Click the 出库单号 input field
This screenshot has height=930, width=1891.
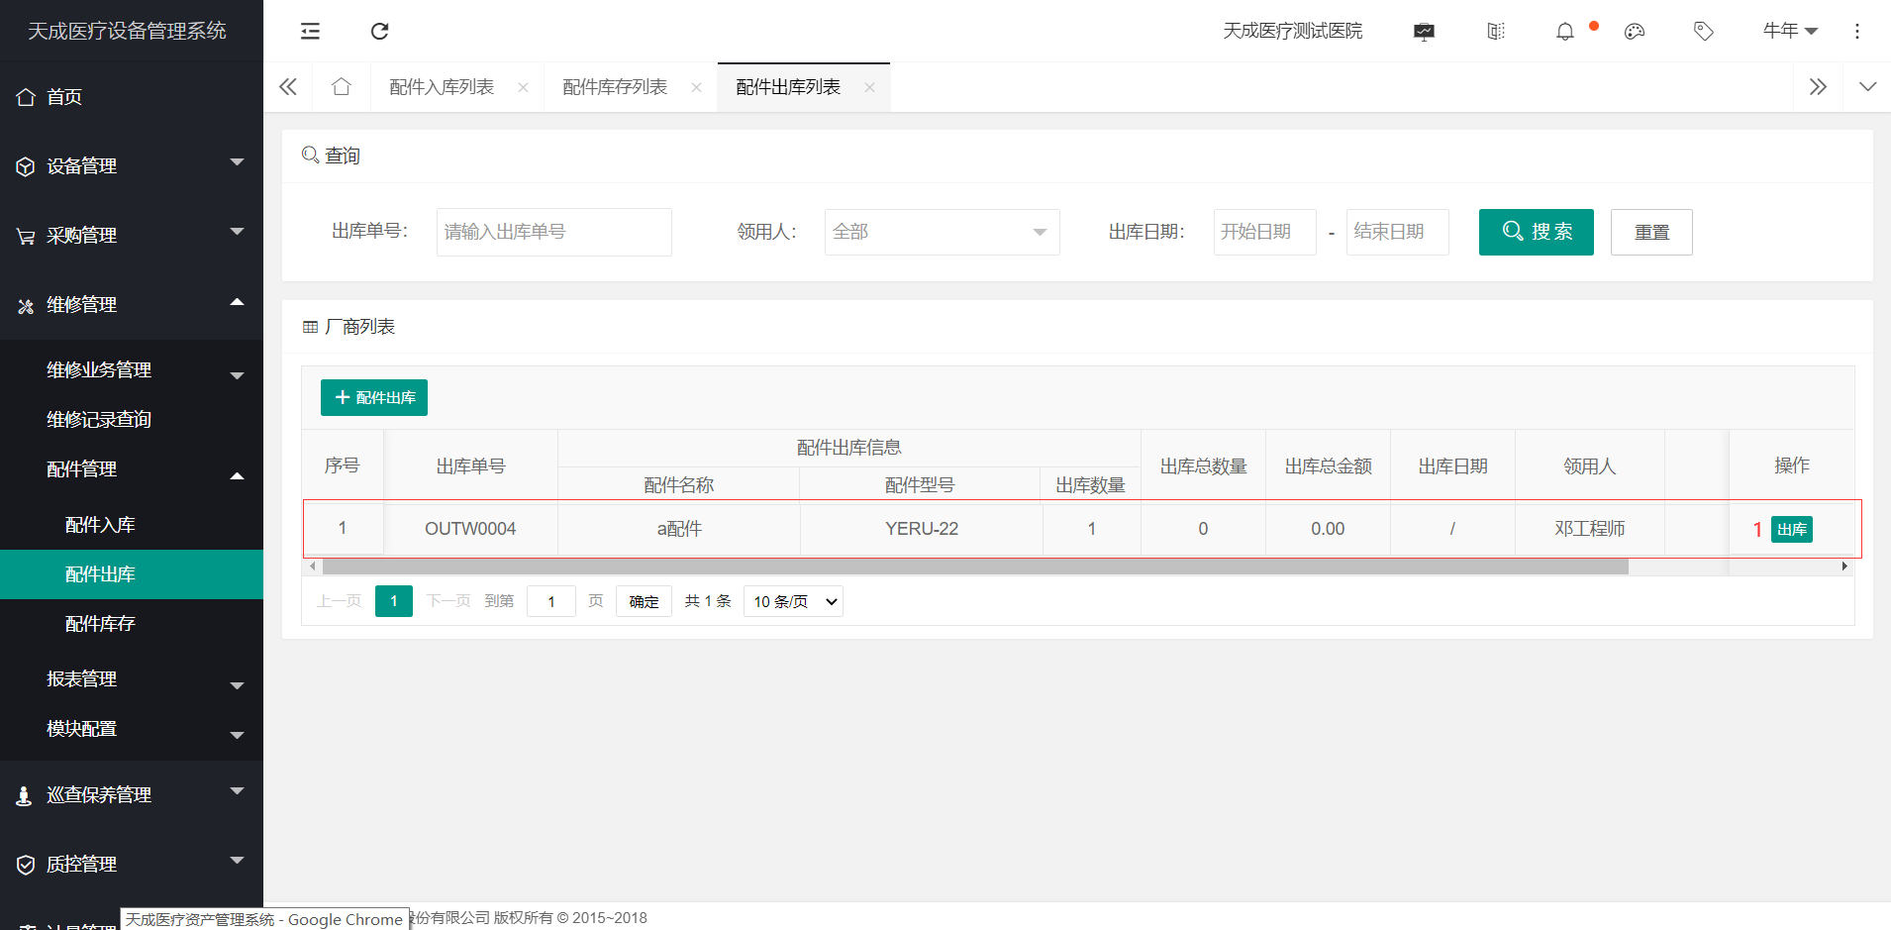(x=554, y=232)
